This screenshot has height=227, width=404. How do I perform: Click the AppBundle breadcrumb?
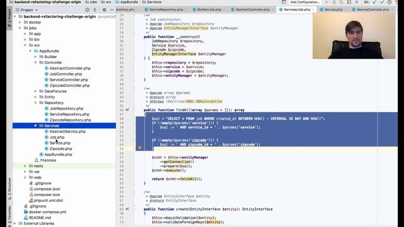tap(126, 2)
